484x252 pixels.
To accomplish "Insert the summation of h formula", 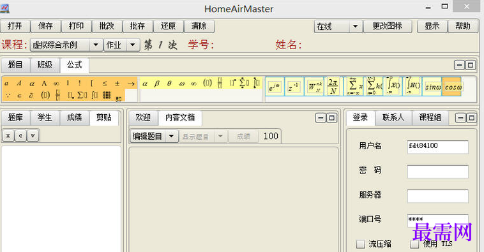I will tap(375, 86).
